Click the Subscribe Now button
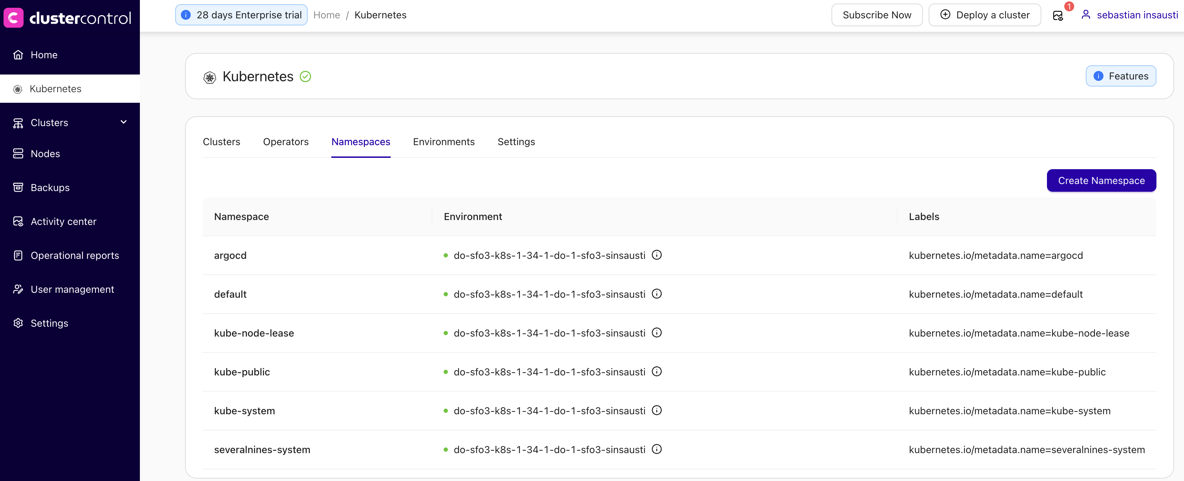The image size is (1184, 481). click(876, 15)
